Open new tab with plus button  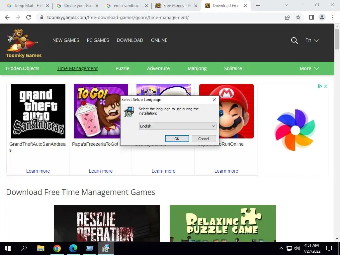click(x=258, y=6)
